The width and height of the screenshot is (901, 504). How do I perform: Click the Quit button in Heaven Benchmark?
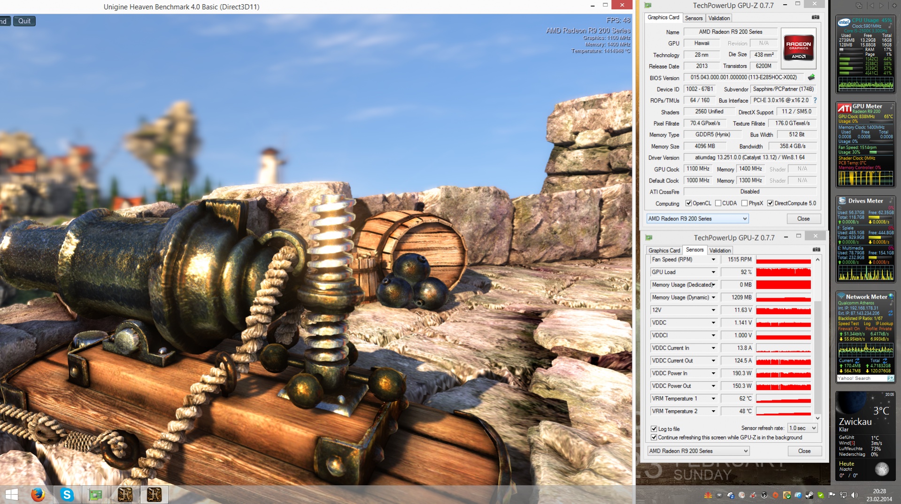click(24, 21)
